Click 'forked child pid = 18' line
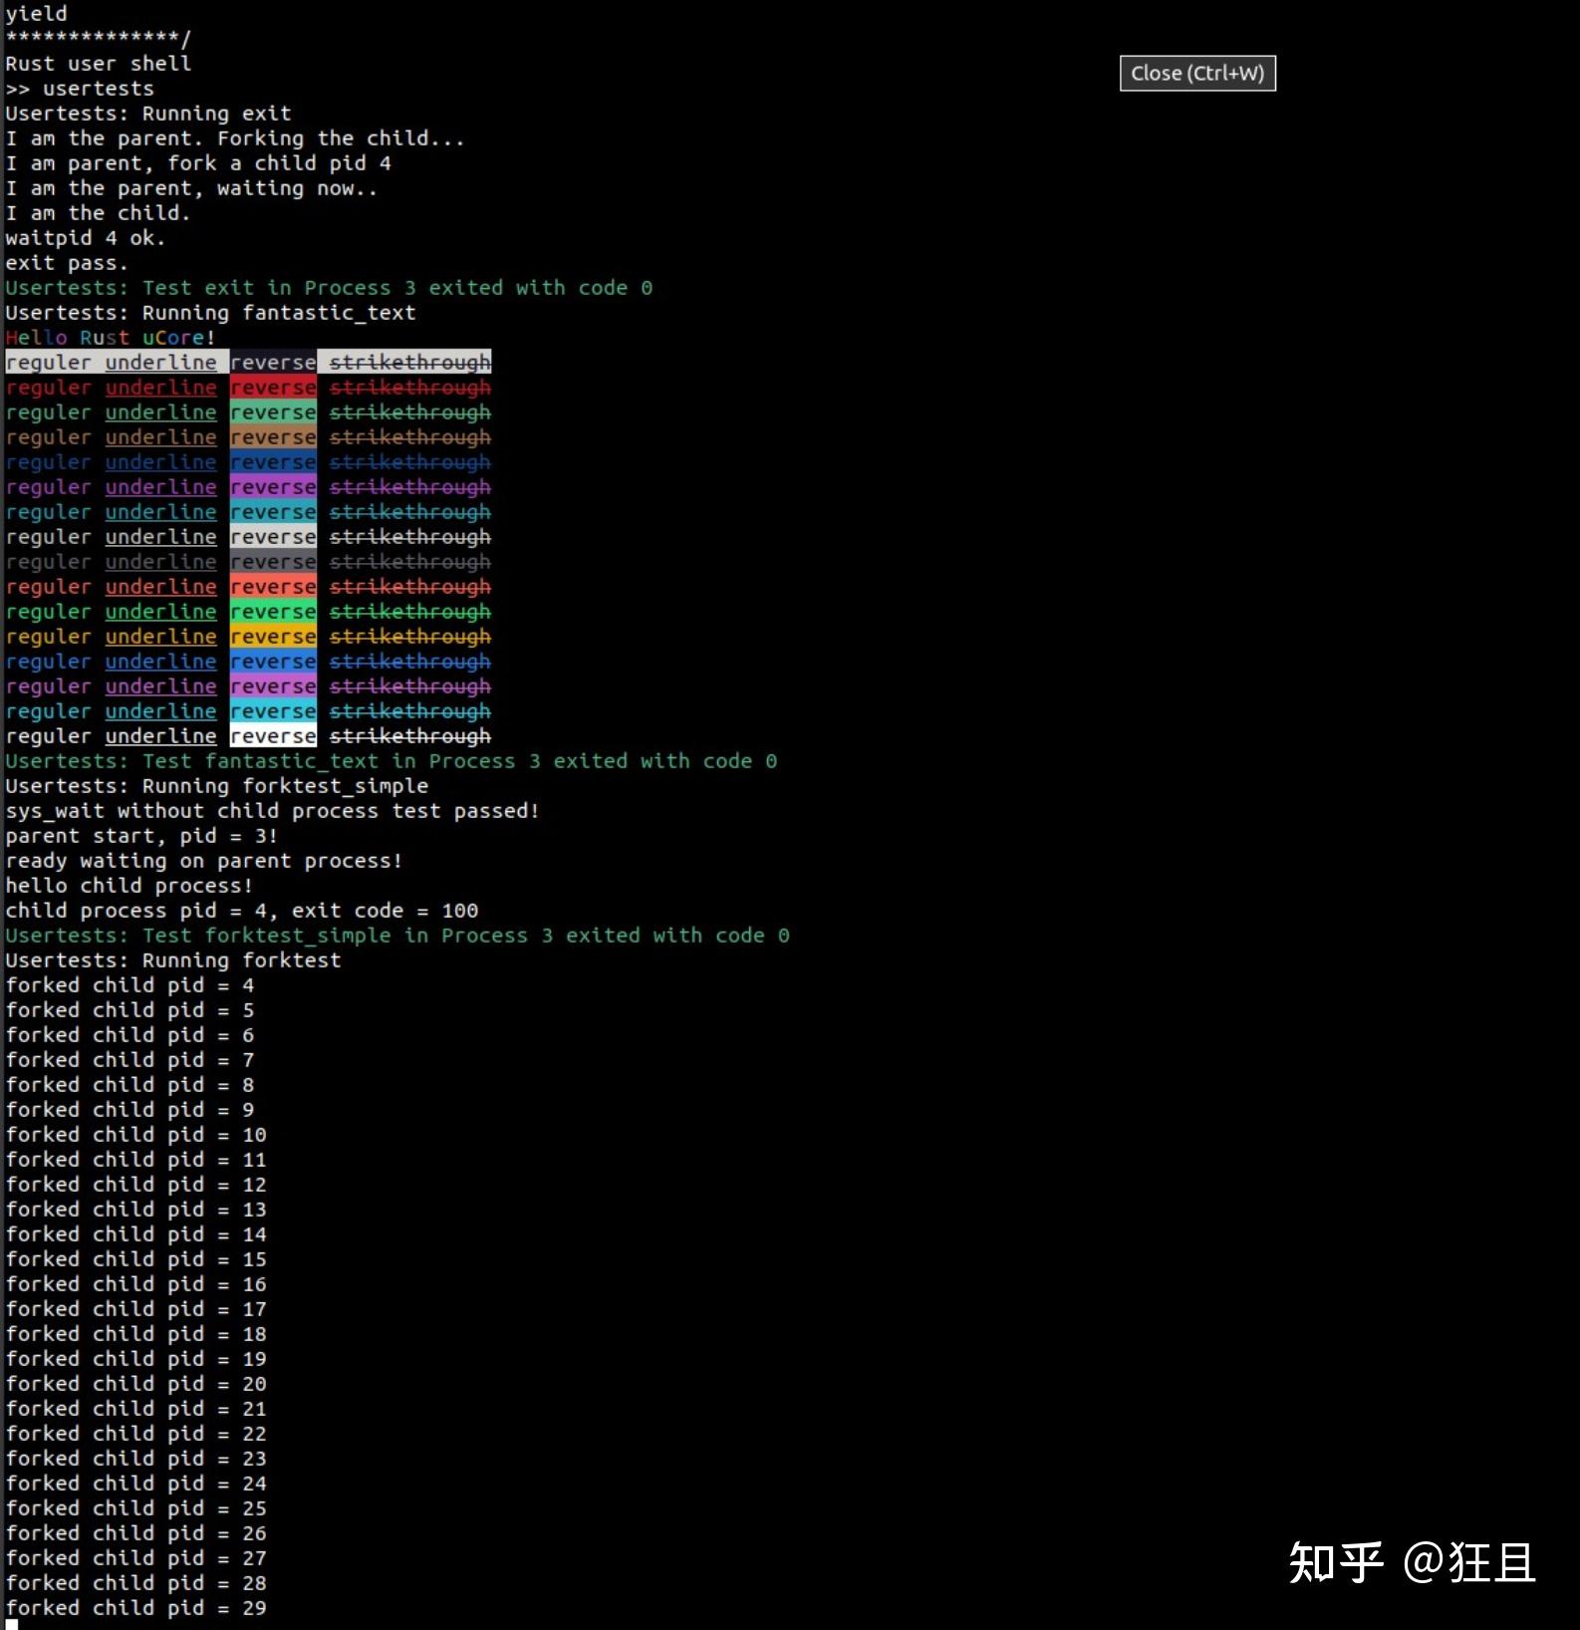The width and height of the screenshot is (1580, 1630). (x=136, y=1334)
